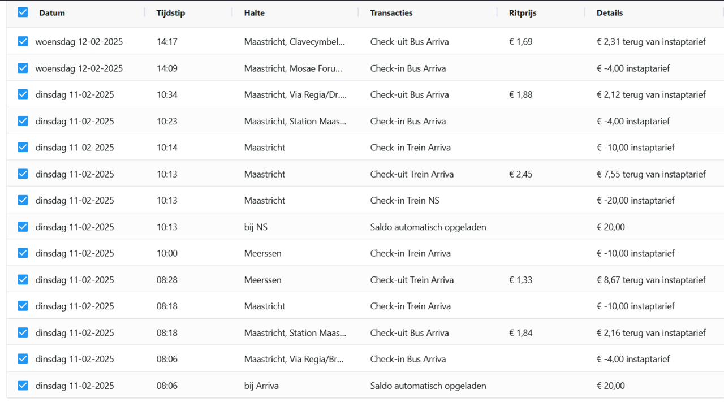Uncheck the 10:00 Meerssen check-in row

click(23, 253)
